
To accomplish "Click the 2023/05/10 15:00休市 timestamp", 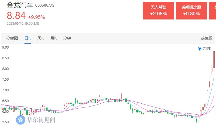I will (x=23, y=24).
